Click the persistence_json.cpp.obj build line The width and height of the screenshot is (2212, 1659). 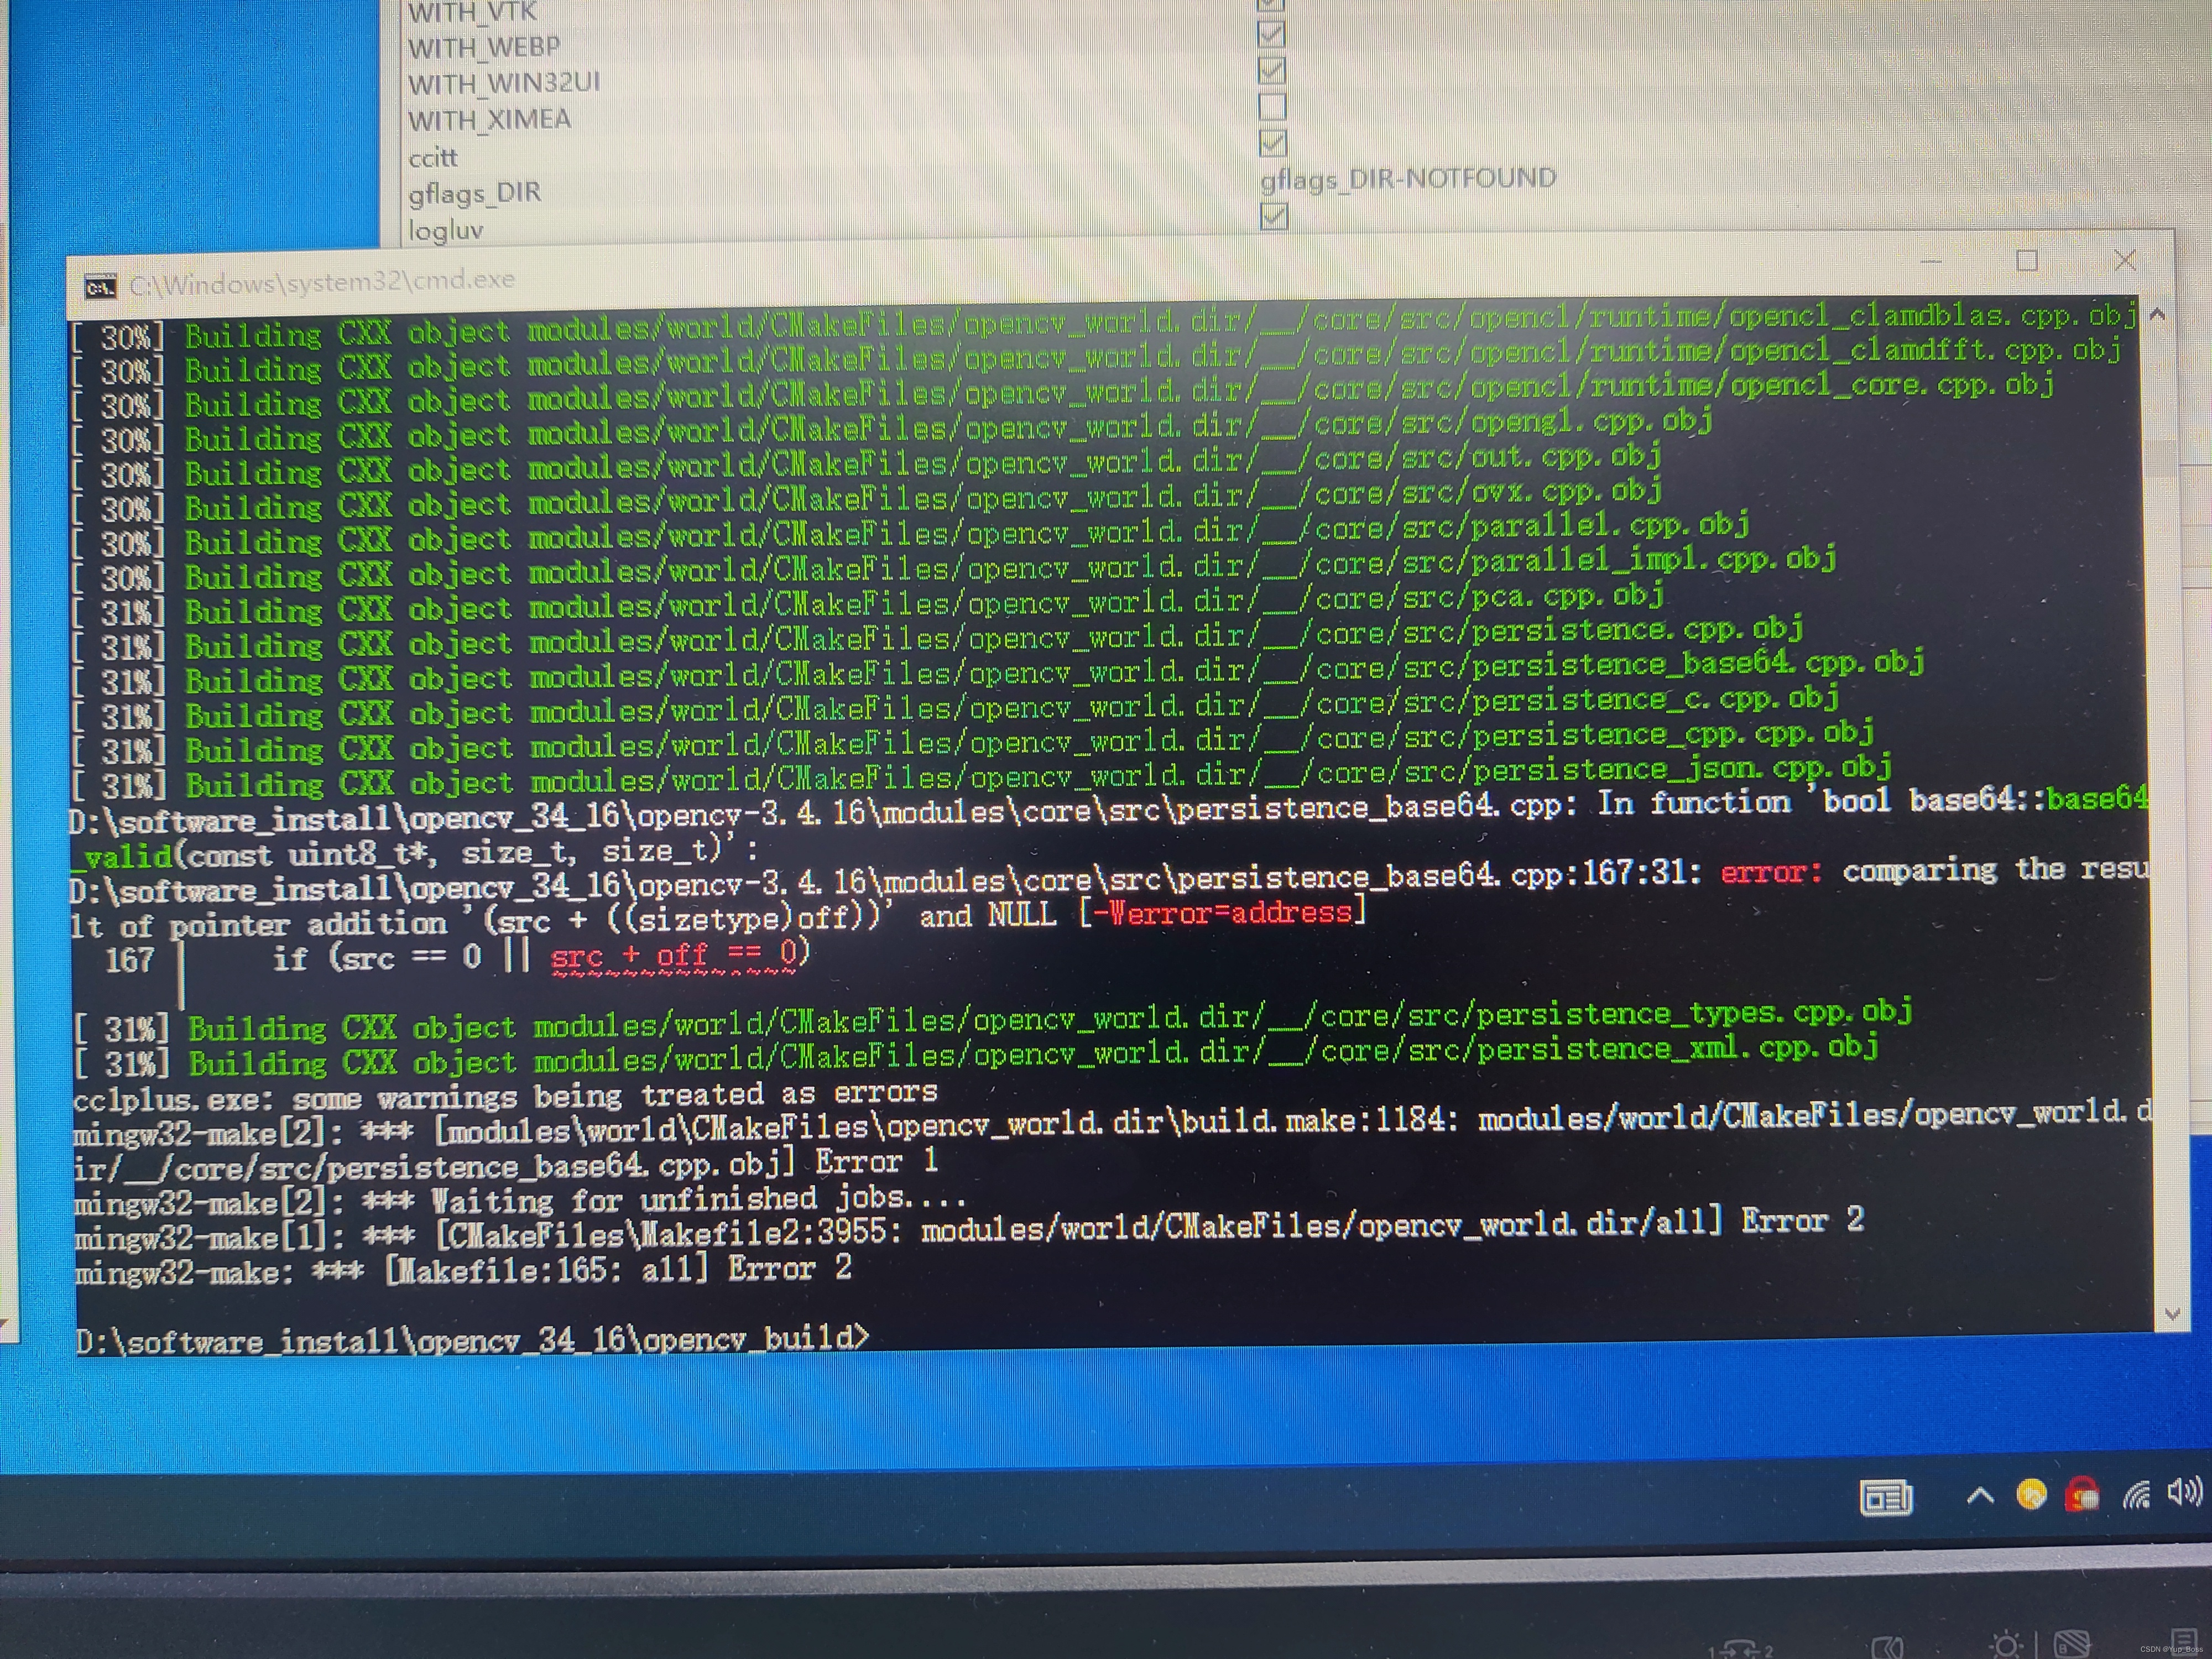[982, 777]
